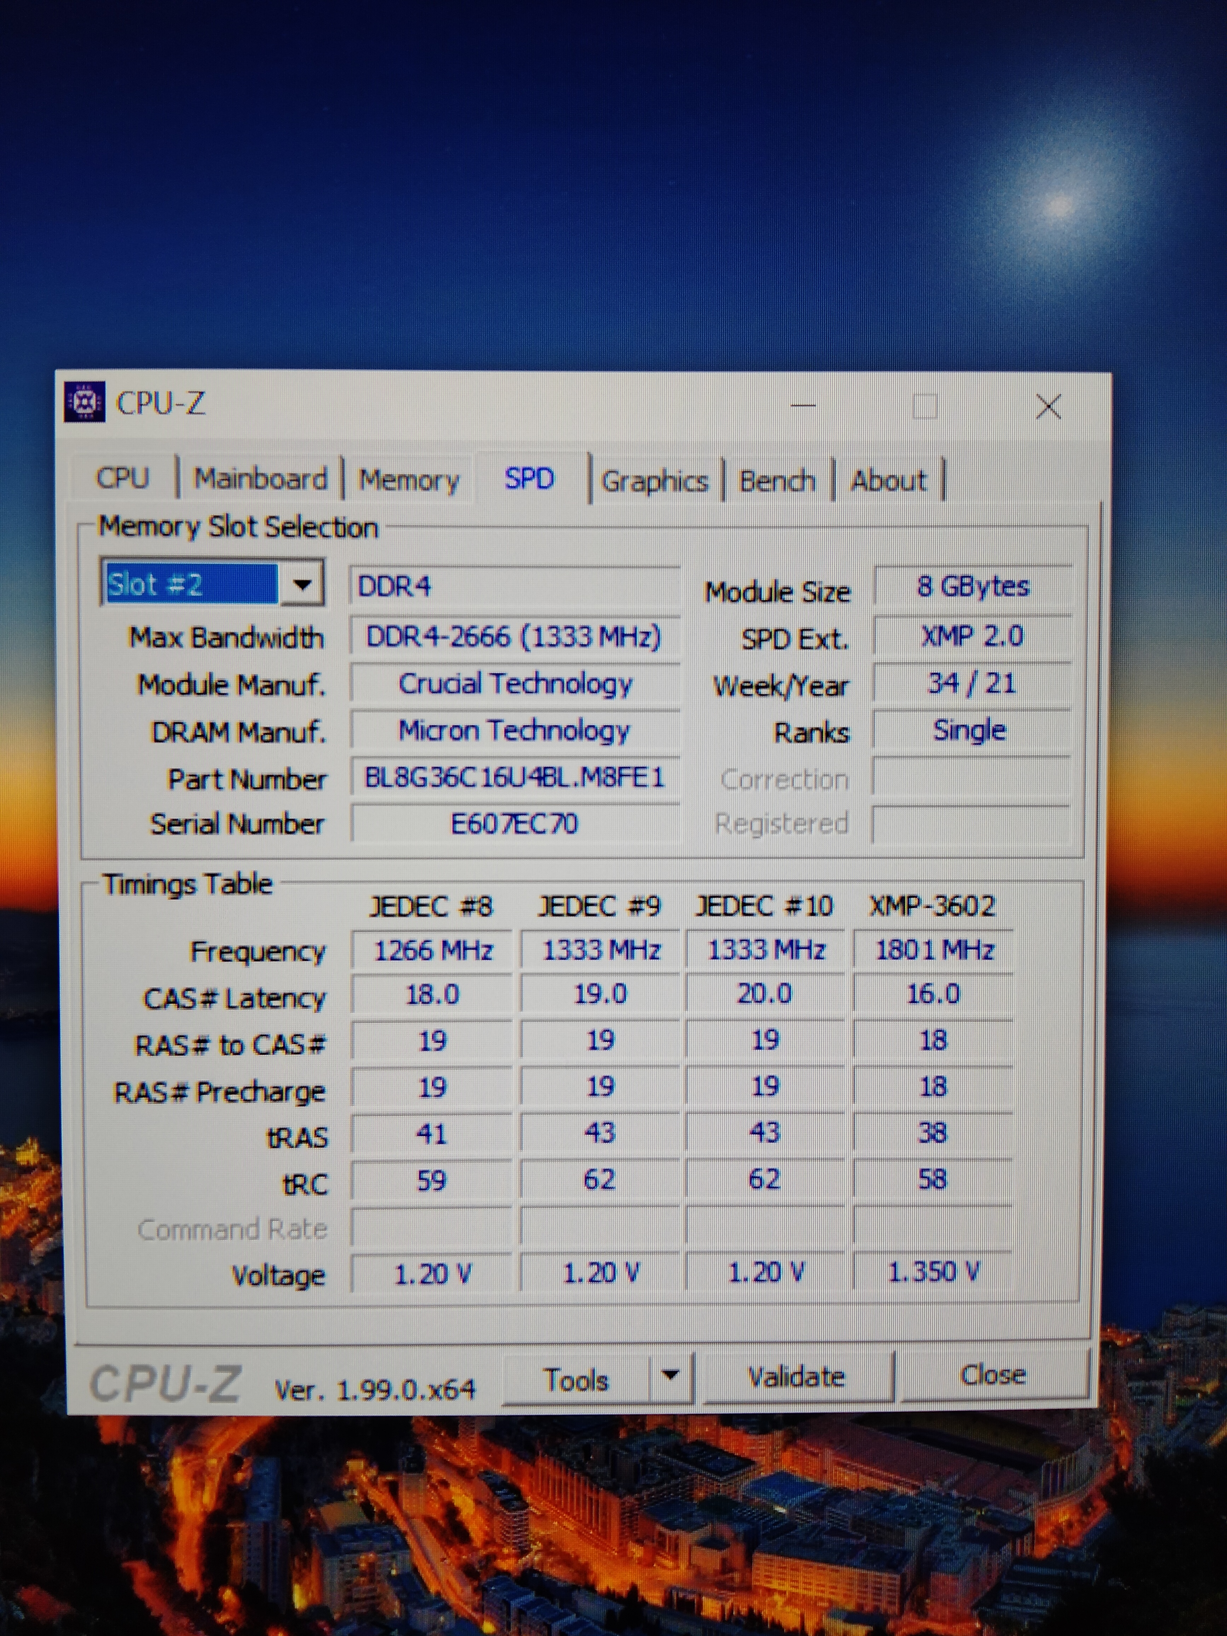Click the Max Bandwidth label
Viewport: 1227px width, 1636px height.
coord(226,638)
